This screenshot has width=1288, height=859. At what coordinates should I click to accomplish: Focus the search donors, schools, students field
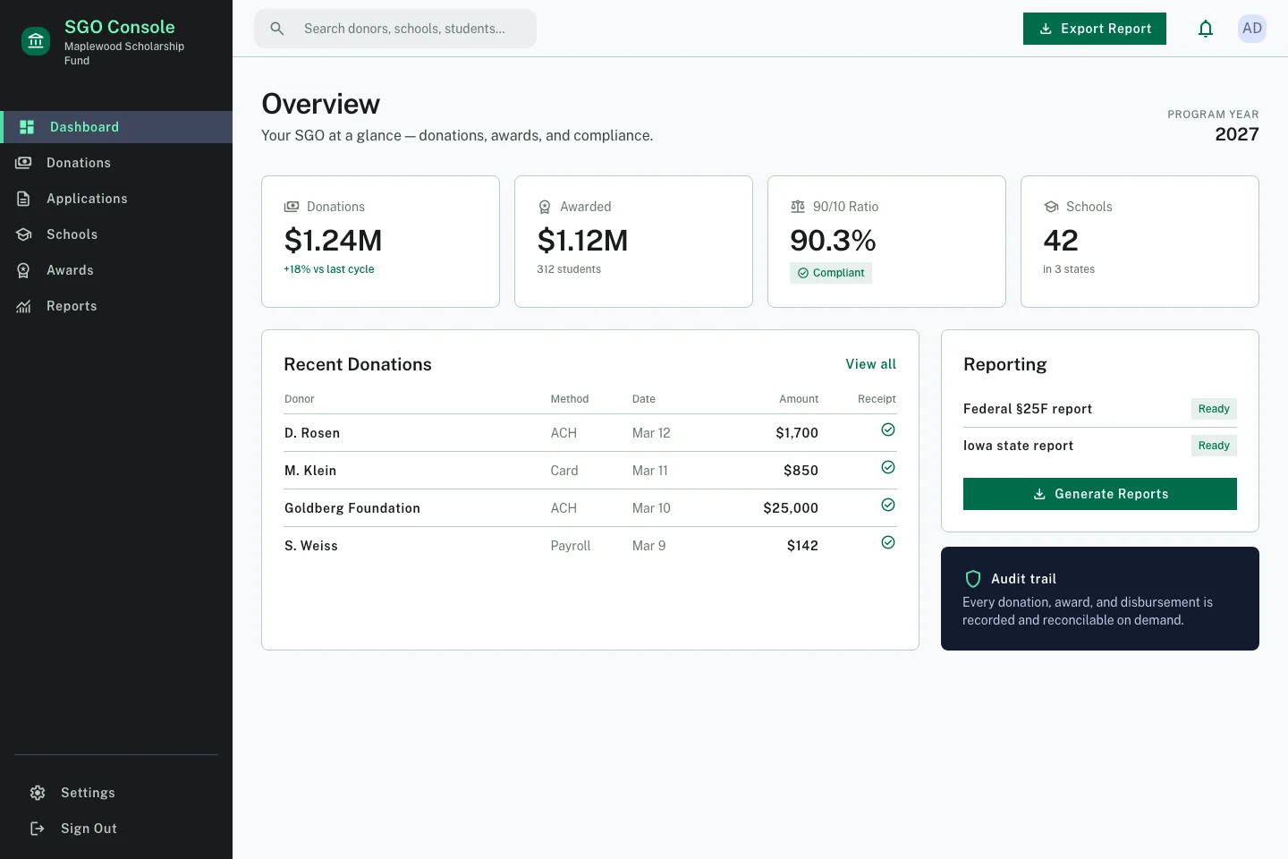tap(395, 29)
